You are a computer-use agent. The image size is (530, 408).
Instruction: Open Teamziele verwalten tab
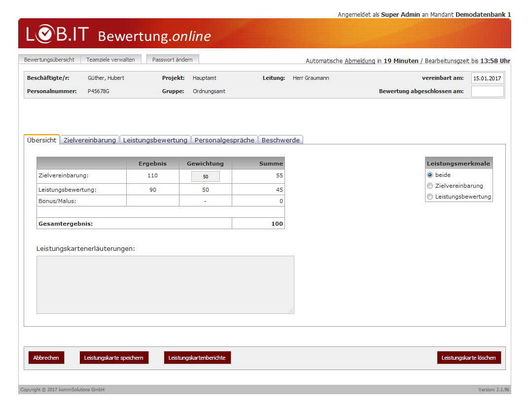pyautogui.click(x=110, y=59)
